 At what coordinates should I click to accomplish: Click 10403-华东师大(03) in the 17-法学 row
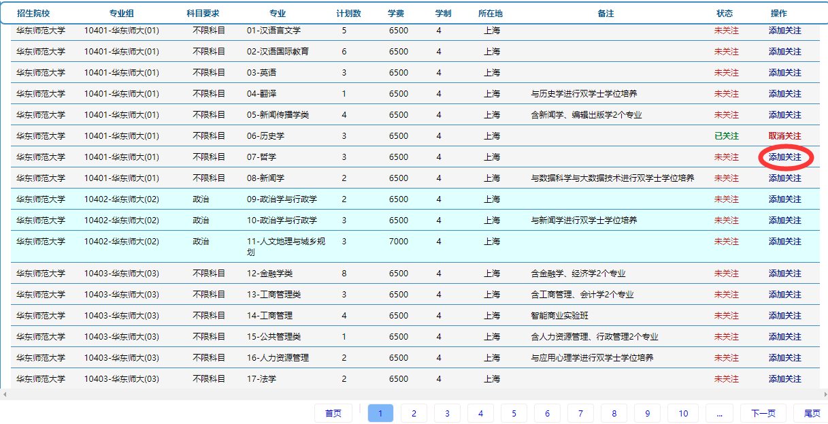[x=122, y=379]
